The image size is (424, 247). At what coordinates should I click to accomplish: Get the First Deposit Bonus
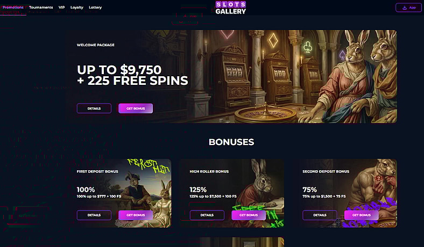pos(136,215)
